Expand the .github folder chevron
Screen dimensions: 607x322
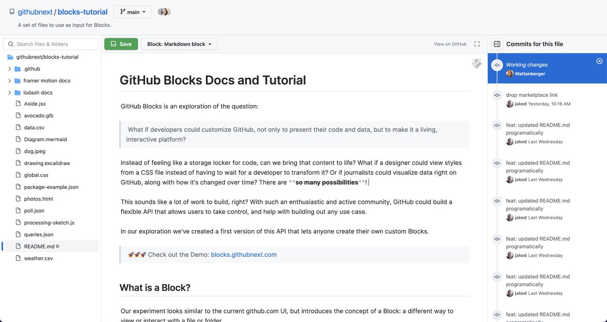tap(10, 69)
